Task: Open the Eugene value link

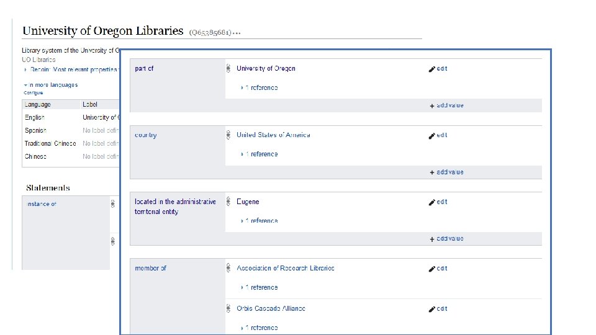Action: point(248,202)
